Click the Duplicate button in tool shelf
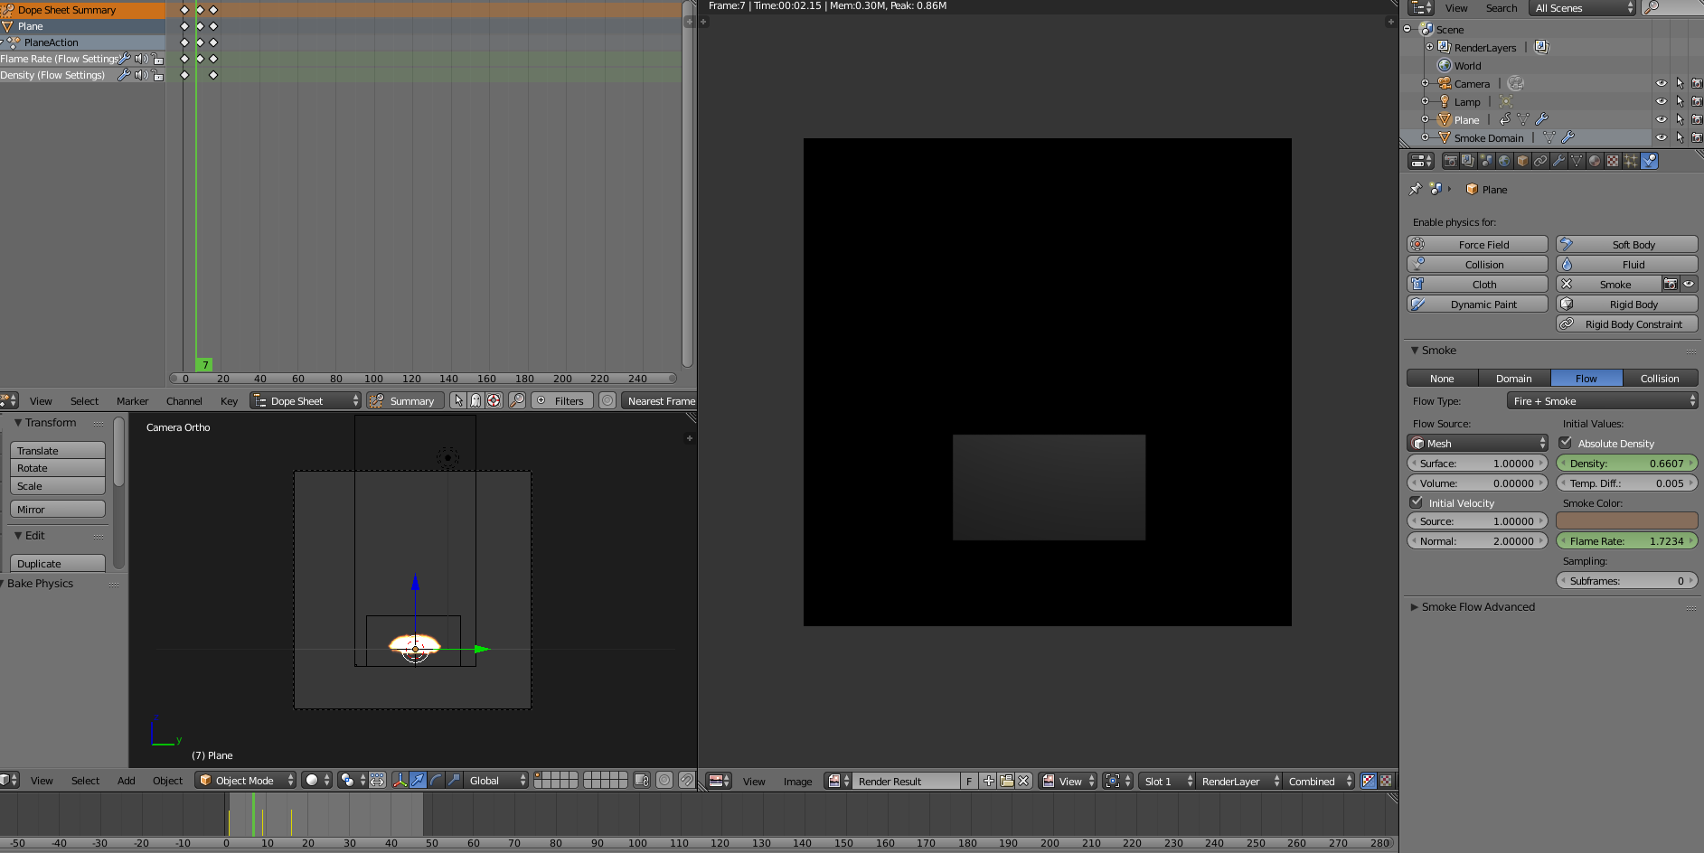Viewport: 1704px width, 853px height. pyautogui.click(x=57, y=563)
